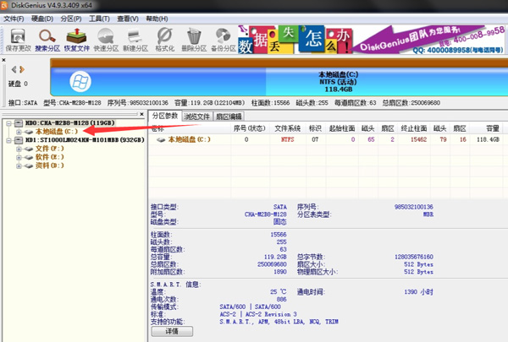
Task: Switch to the 扇区编辑 tab
Action: point(229,116)
